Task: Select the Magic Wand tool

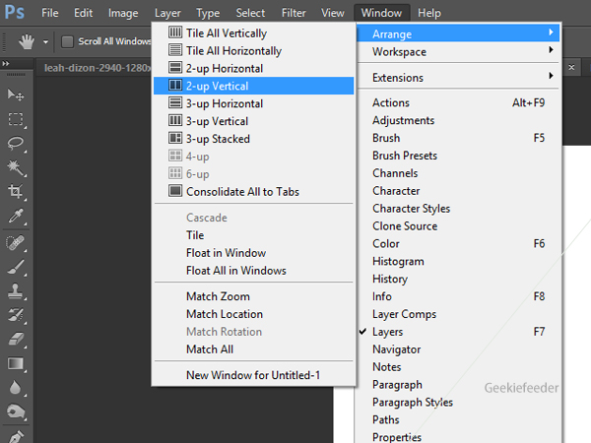Action: point(16,168)
